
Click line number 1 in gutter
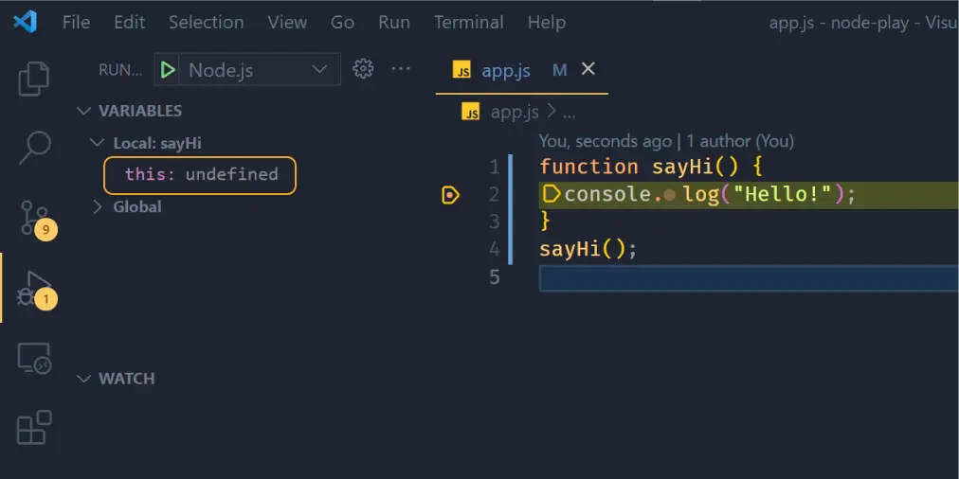click(494, 168)
